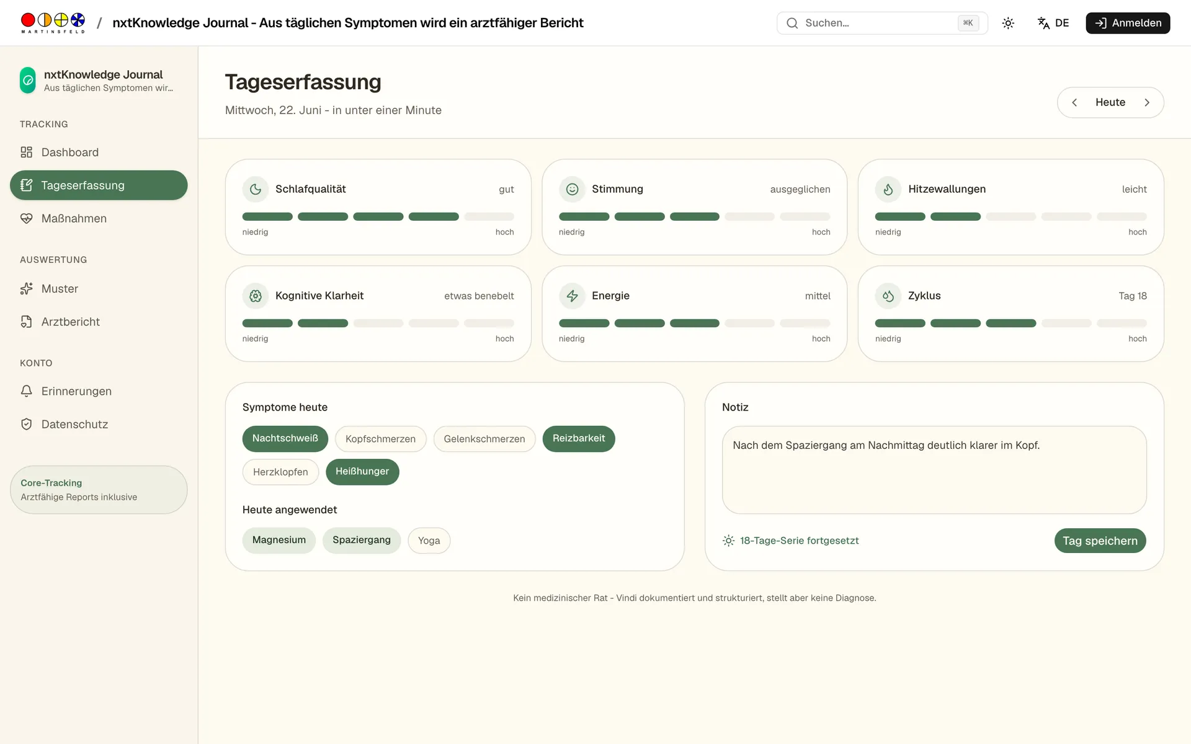1191x744 pixels.
Task: Click the nxtKnowledge Journal green app icon
Action: pyautogui.click(x=27, y=80)
